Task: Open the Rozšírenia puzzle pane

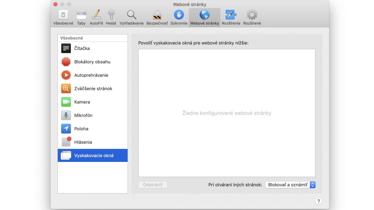Action: click(x=231, y=17)
